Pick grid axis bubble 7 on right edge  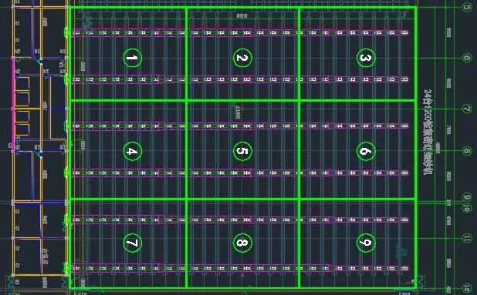click(x=467, y=109)
